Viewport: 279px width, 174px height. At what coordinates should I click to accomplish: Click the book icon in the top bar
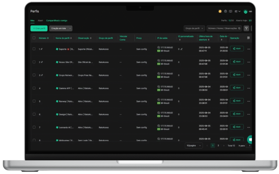click(x=231, y=11)
